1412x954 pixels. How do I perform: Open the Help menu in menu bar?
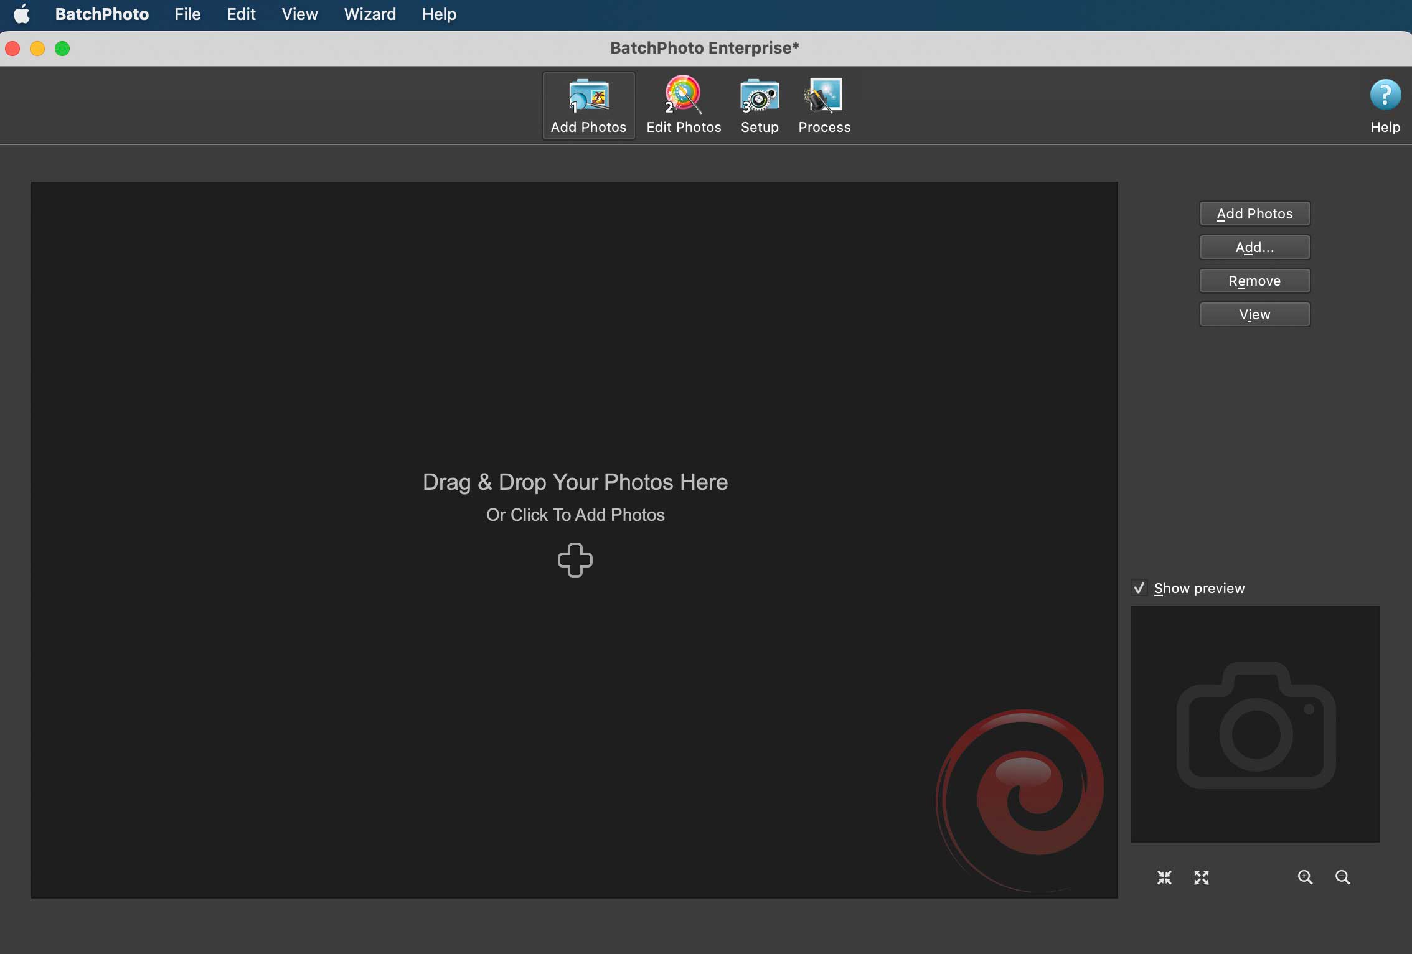pyautogui.click(x=439, y=14)
